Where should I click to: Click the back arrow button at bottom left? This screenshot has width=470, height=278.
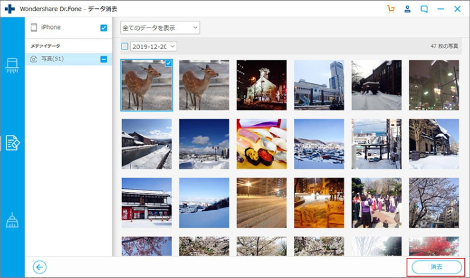pos(39,267)
